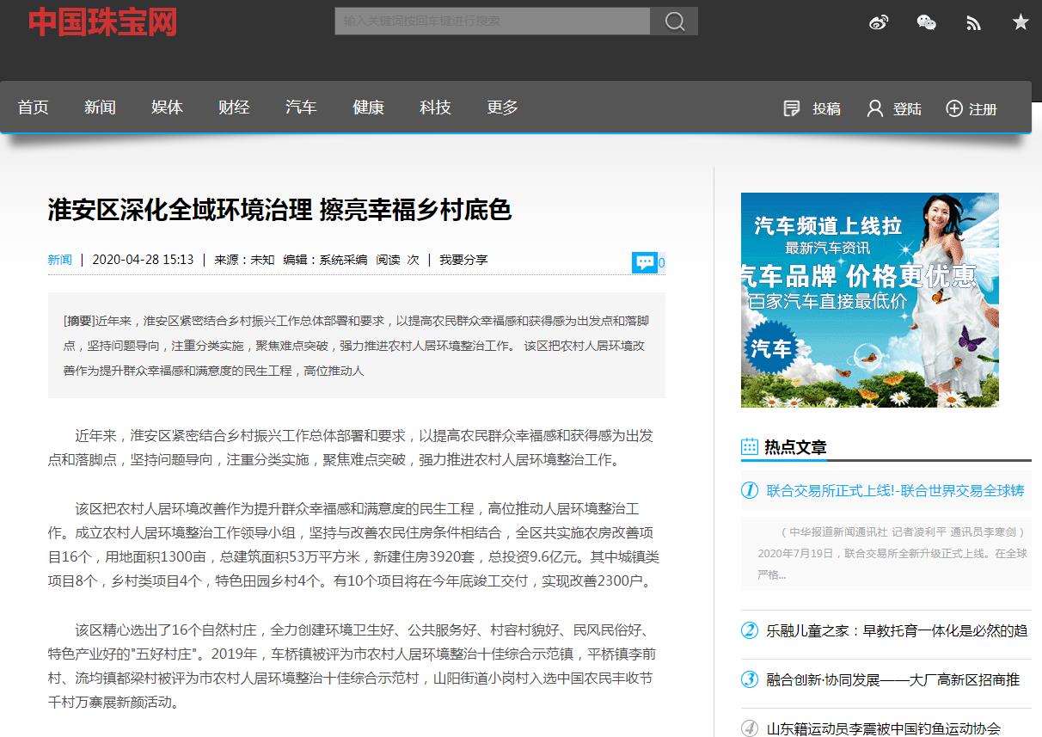Click the 注册 register link

pyautogui.click(x=983, y=109)
